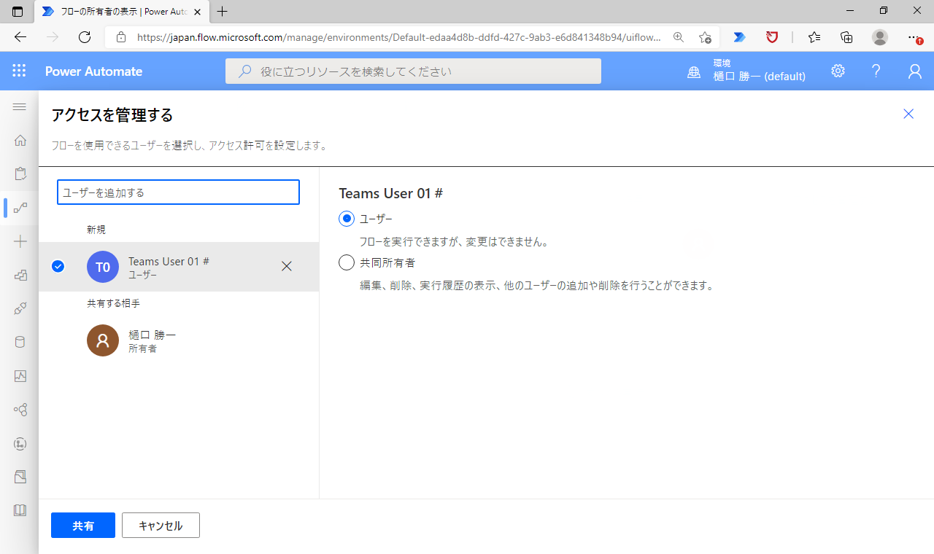Select the Teams User 01 # list row
Image resolution: width=934 pixels, height=554 pixels.
tap(179, 267)
